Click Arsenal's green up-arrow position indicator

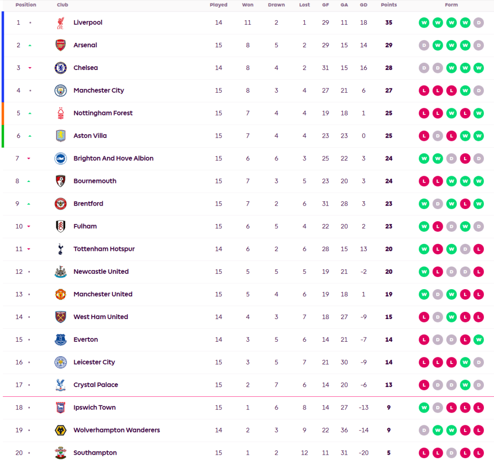click(30, 45)
